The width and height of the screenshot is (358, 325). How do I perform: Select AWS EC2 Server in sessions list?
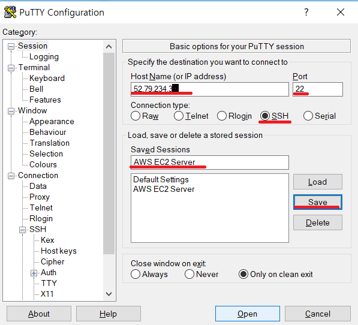[x=164, y=189]
